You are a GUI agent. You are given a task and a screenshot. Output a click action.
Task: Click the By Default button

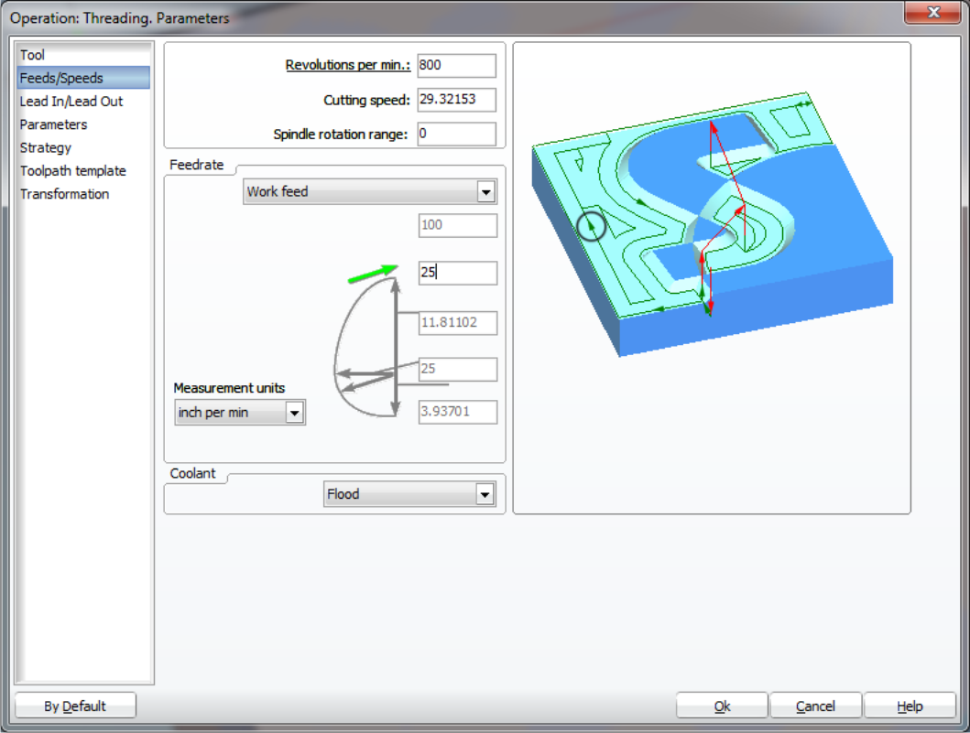[x=75, y=706]
